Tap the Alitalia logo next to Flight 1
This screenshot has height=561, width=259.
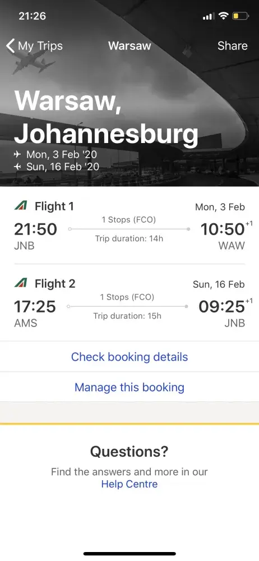pos(21,206)
